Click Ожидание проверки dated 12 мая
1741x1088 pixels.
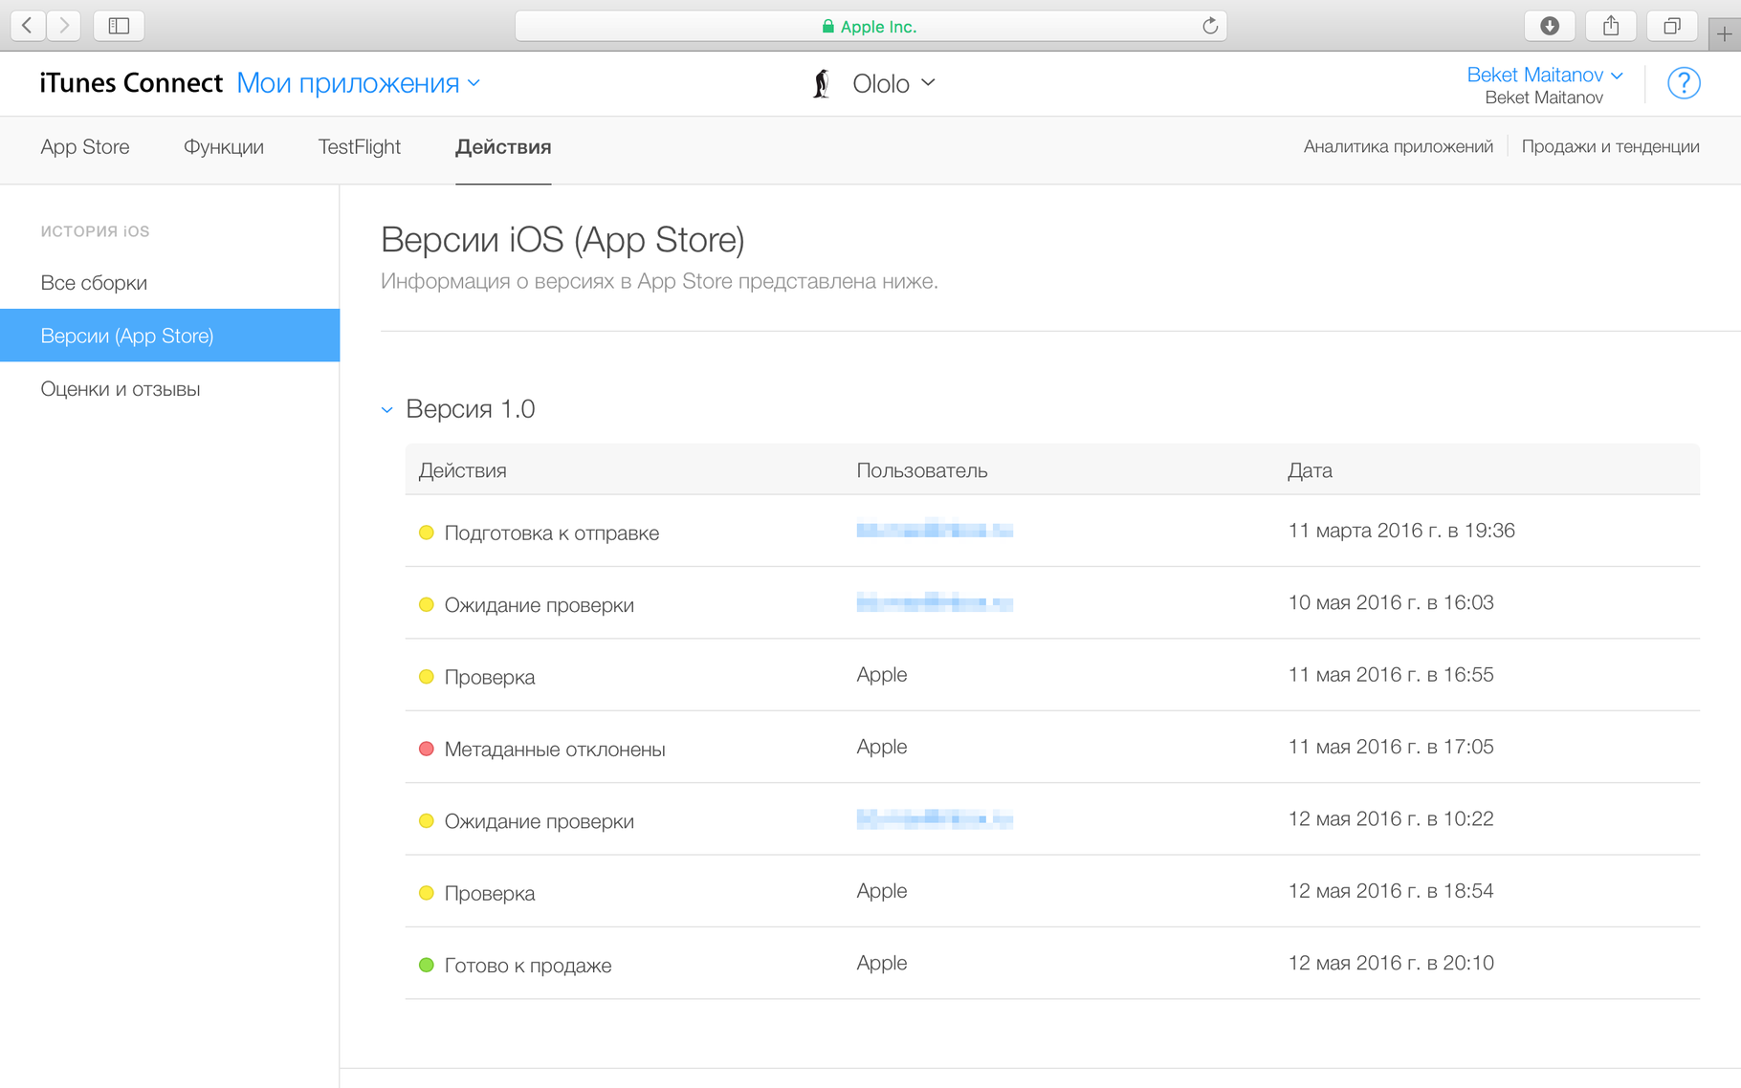(x=540, y=821)
